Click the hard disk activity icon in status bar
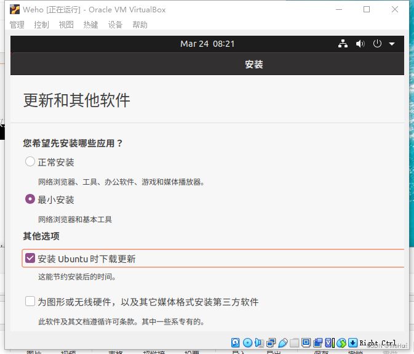 236,343
